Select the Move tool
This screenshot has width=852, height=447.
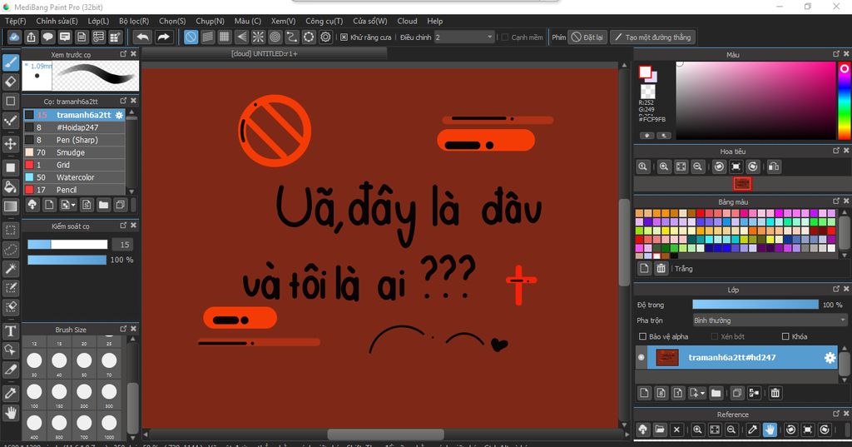click(x=10, y=144)
